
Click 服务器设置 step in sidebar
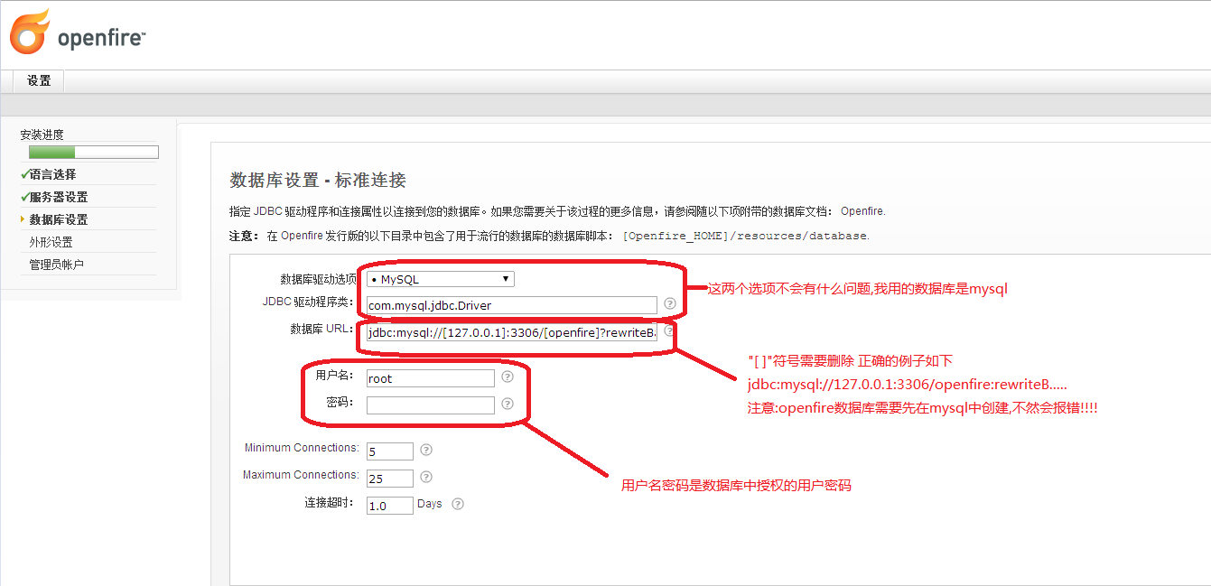click(59, 197)
